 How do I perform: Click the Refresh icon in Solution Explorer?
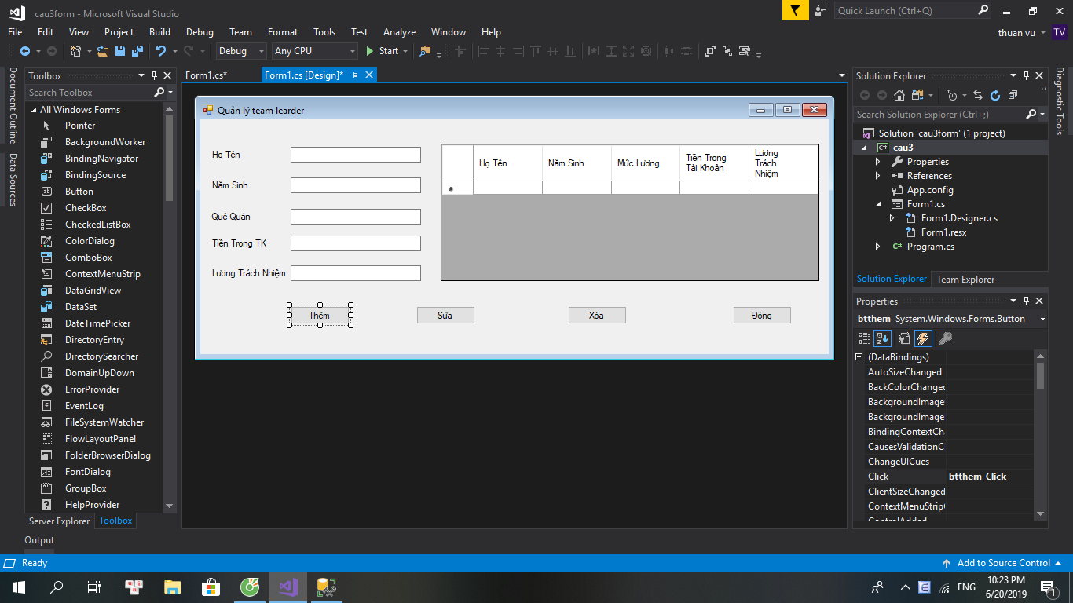[995, 95]
